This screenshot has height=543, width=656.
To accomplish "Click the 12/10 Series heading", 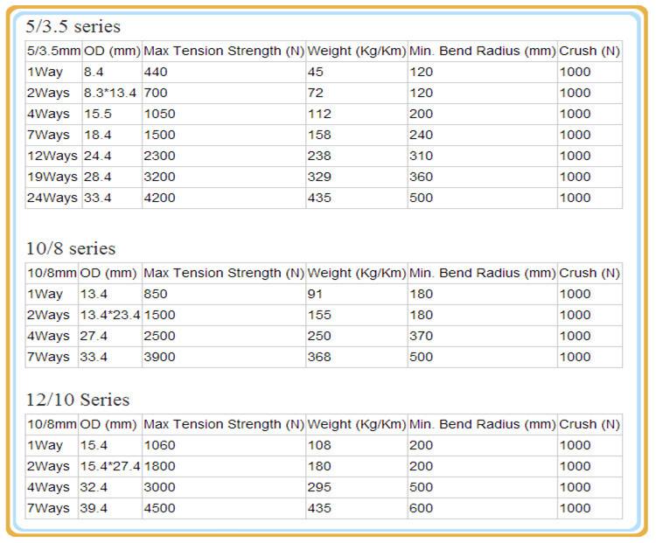I will tap(78, 400).
